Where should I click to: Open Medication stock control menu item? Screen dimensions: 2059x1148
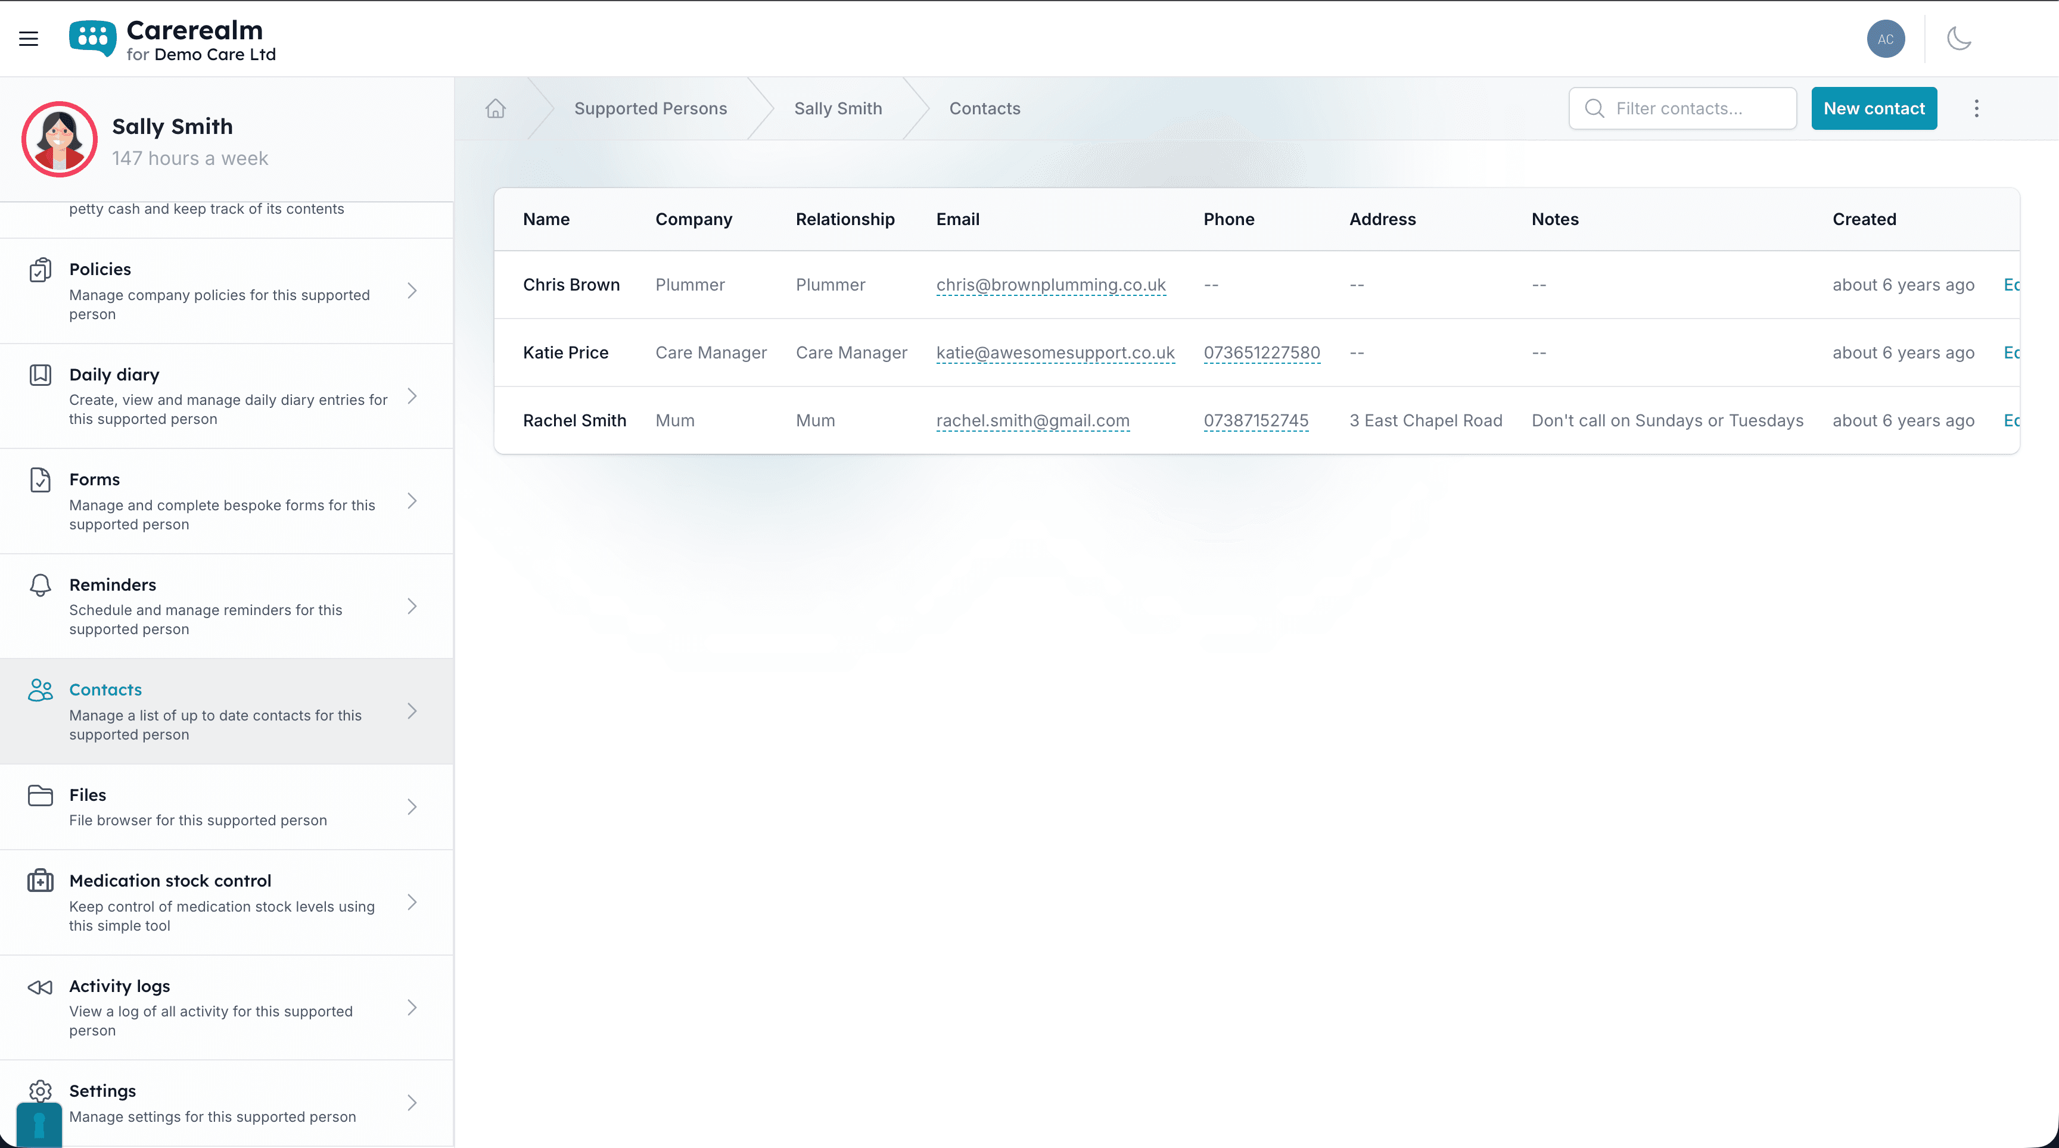pos(227,902)
